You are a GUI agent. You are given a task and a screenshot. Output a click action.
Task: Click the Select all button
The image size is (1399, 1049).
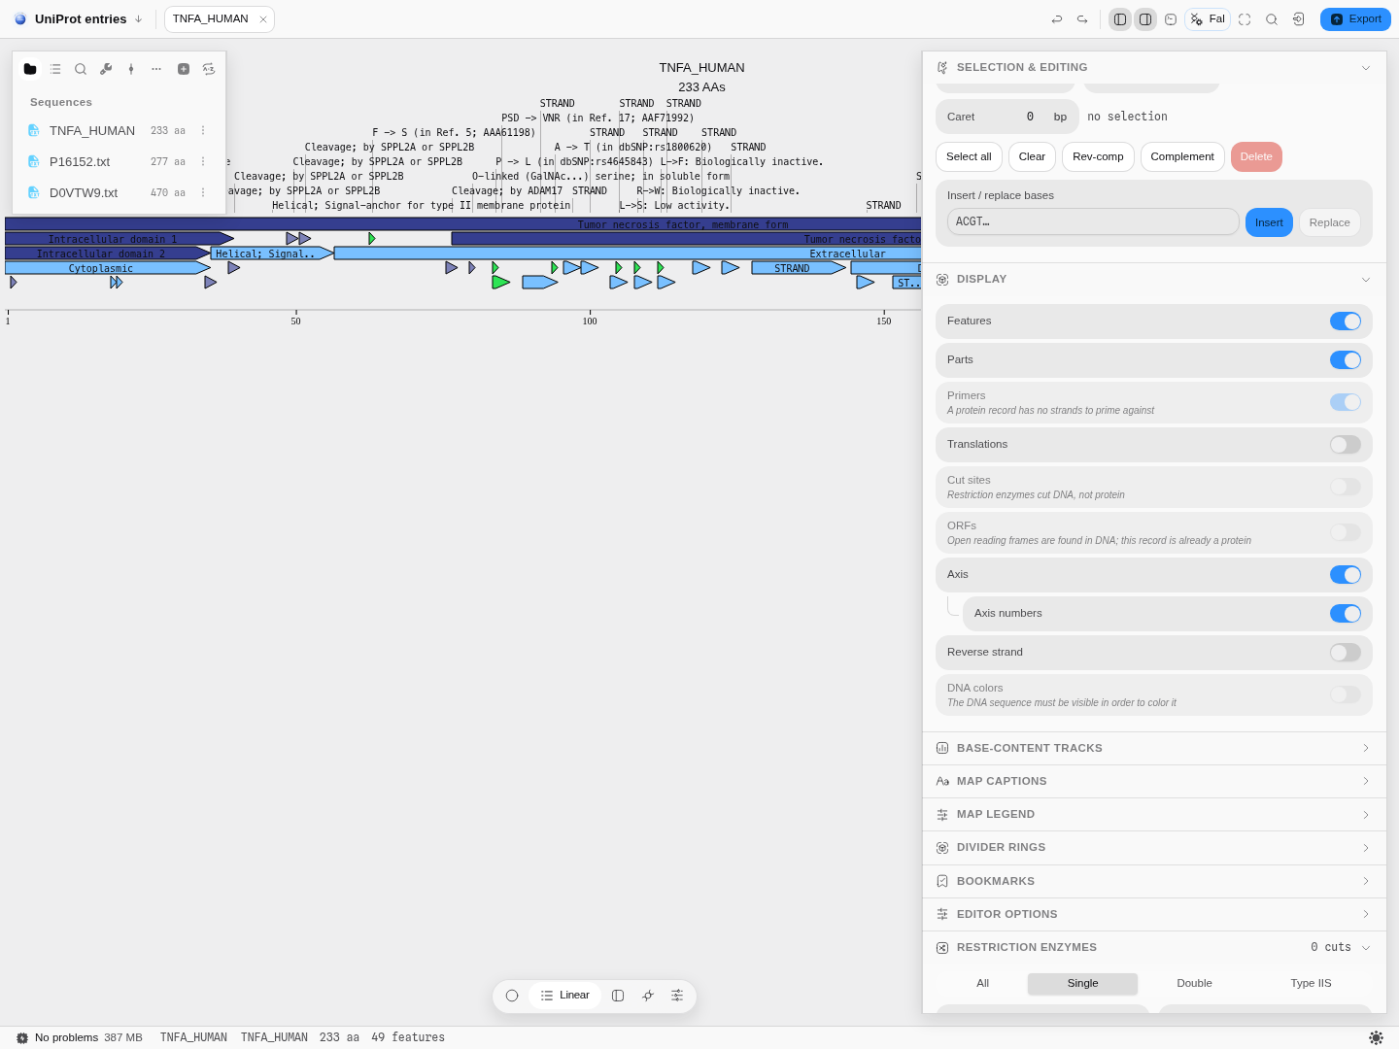point(969,157)
